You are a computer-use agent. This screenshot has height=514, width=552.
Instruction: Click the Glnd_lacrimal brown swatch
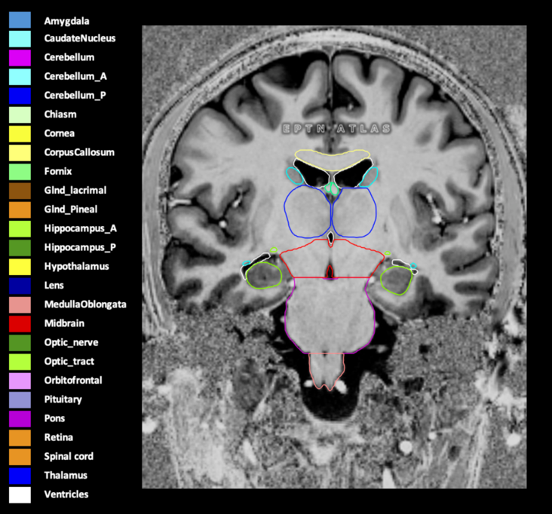tap(20, 191)
